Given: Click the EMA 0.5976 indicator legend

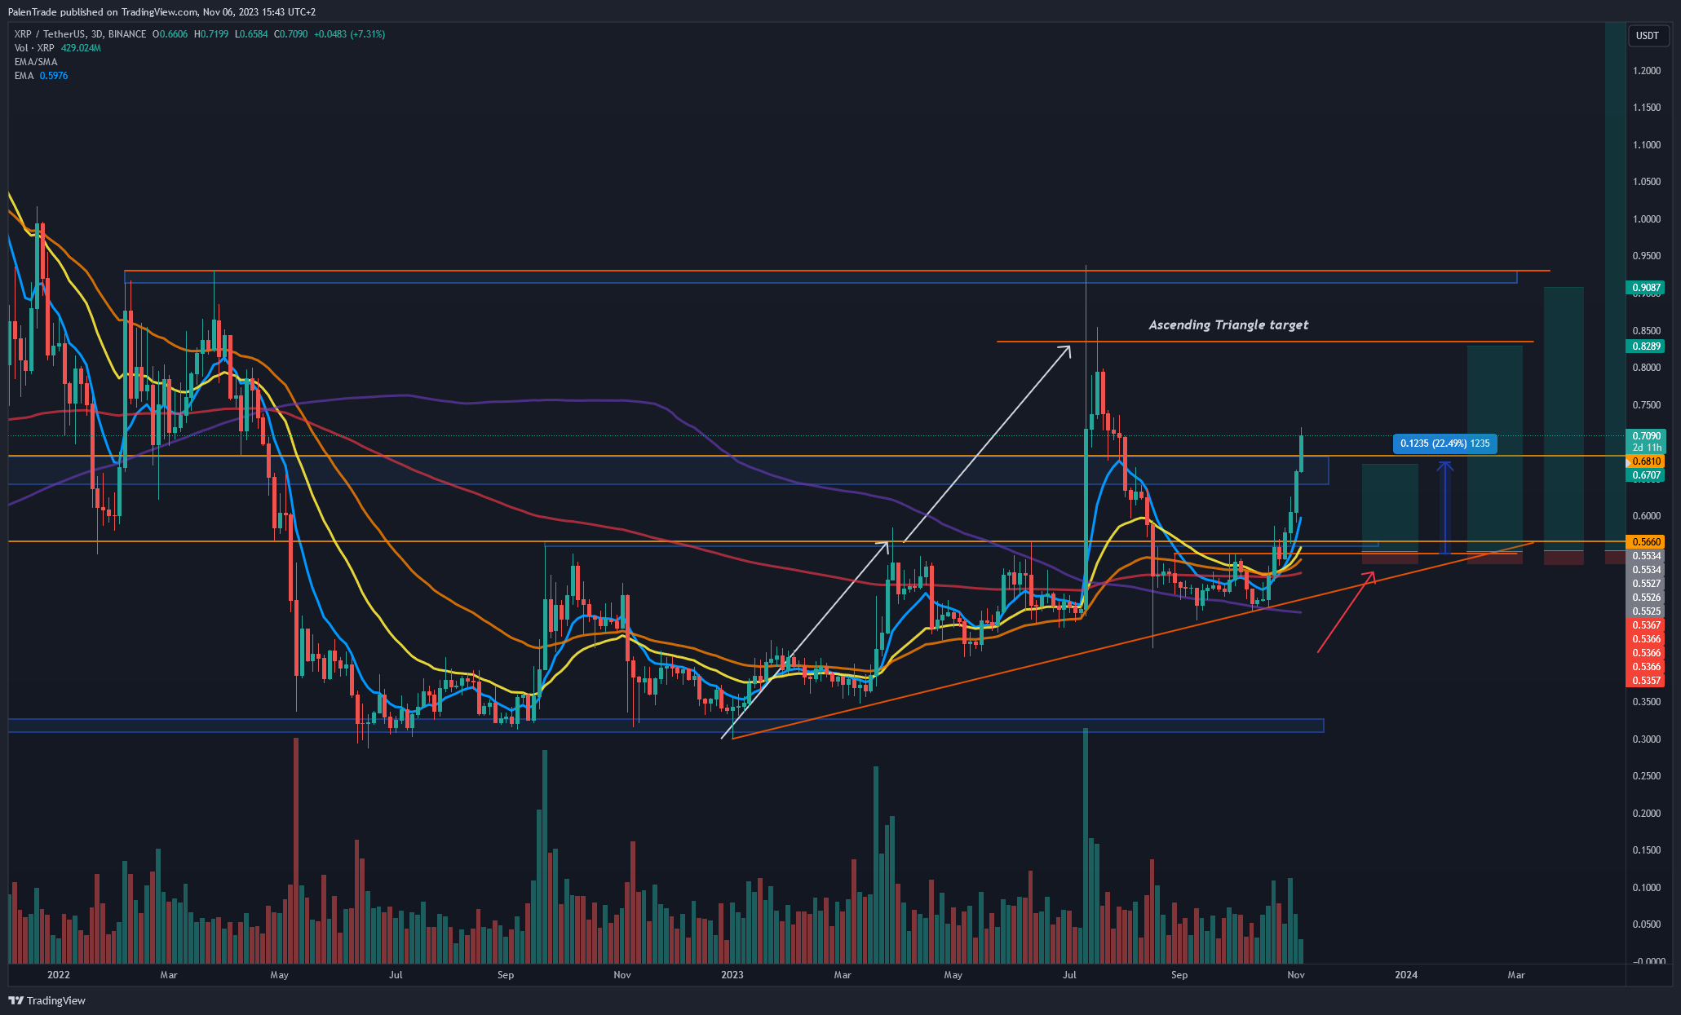Looking at the screenshot, I should 41,76.
